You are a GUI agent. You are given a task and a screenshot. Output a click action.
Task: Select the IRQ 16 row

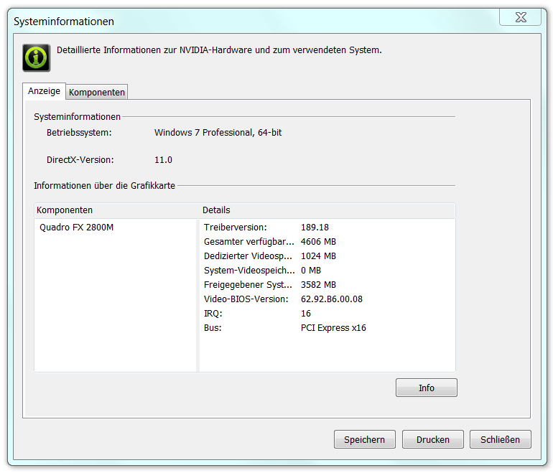327,314
